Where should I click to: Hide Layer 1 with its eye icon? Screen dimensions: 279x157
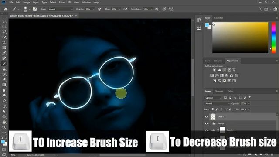click(206, 117)
